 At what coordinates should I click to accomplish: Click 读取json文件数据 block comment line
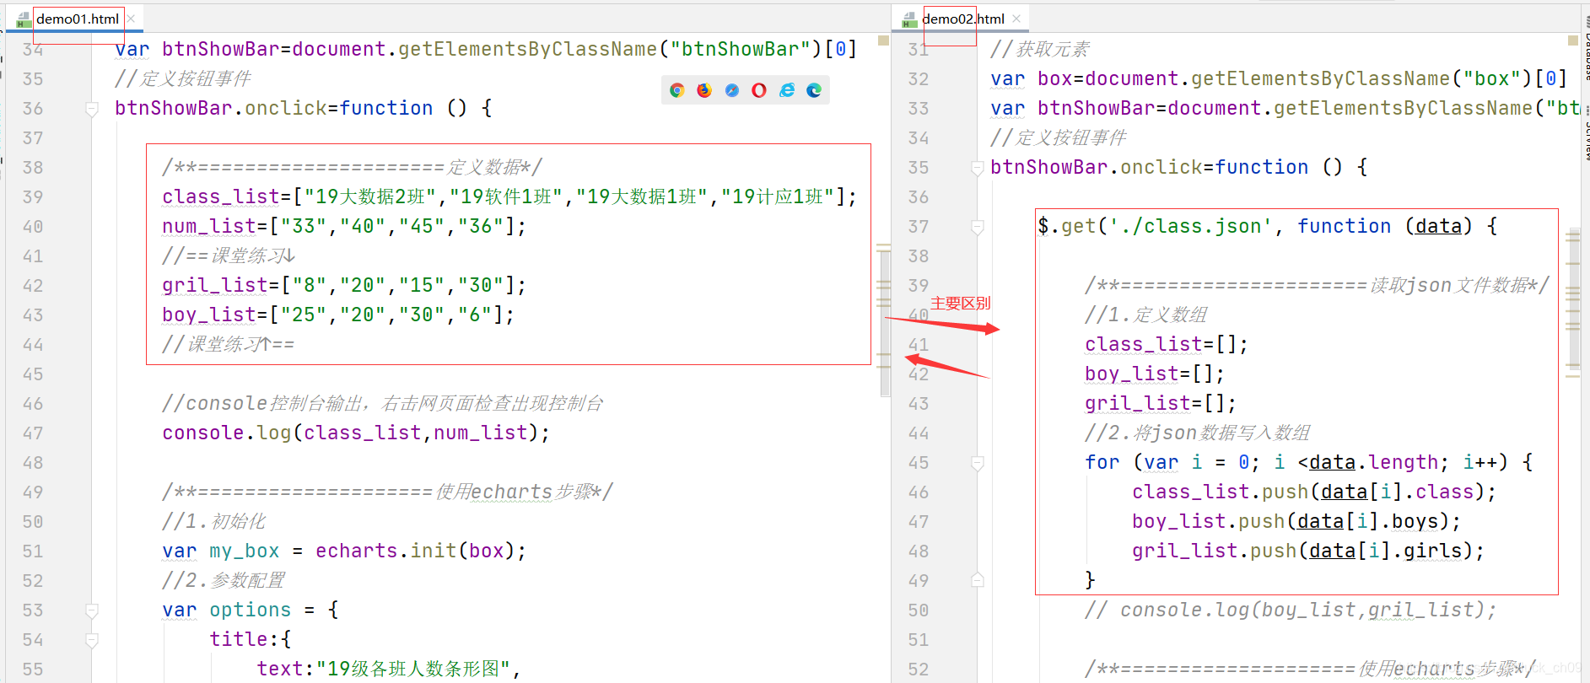coord(1318,285)
